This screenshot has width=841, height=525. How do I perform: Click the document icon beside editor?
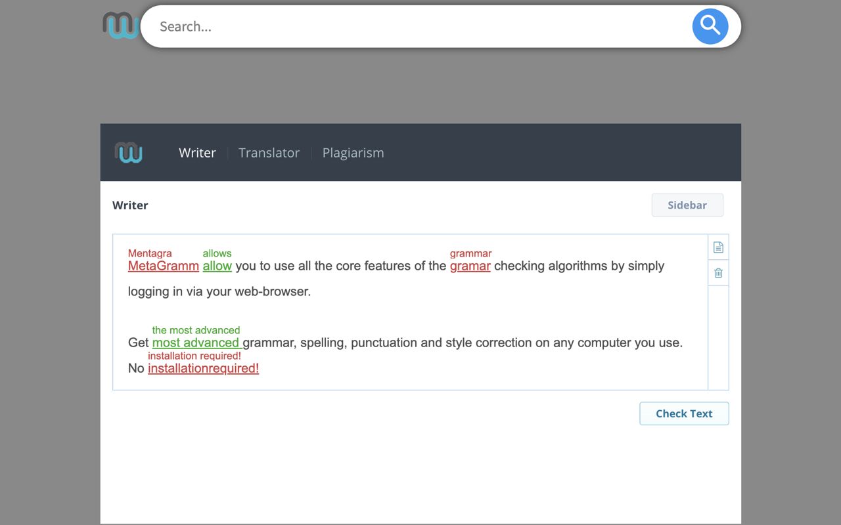tap(718, 247)
